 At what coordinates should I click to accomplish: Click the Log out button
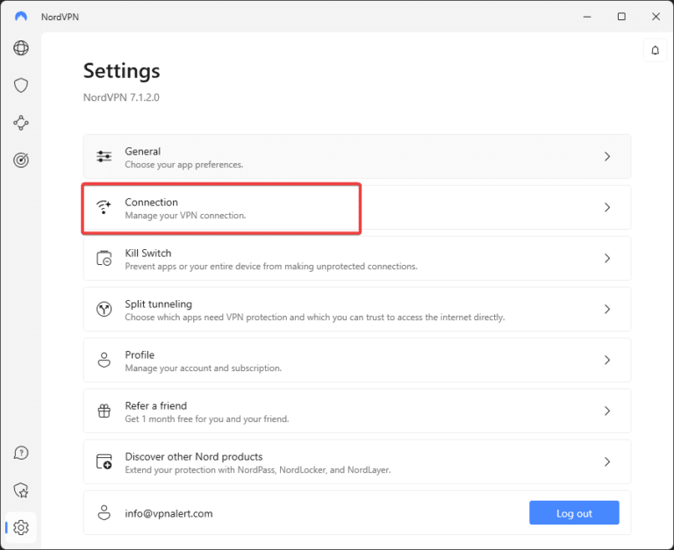point(574,513)
